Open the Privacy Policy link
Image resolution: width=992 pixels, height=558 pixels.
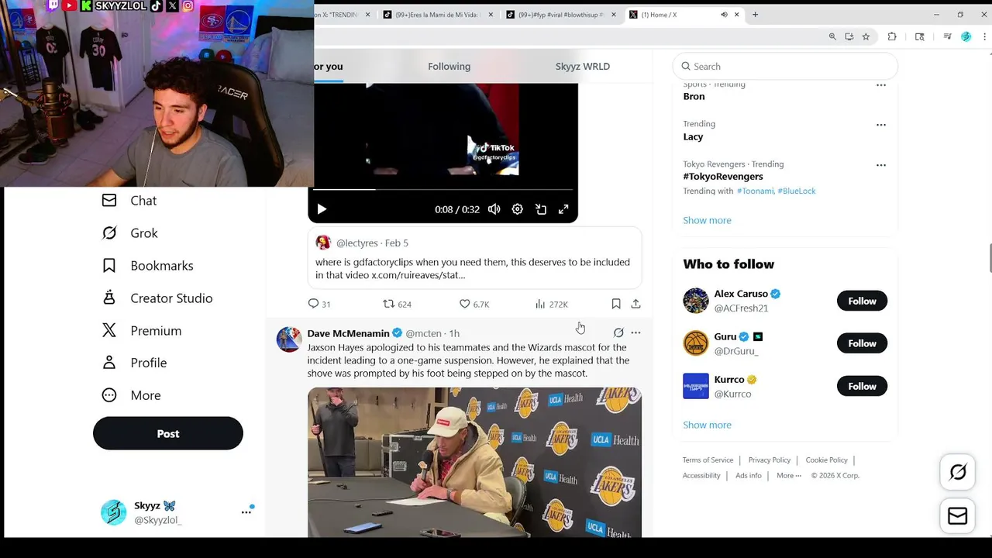tap(770, 460)
